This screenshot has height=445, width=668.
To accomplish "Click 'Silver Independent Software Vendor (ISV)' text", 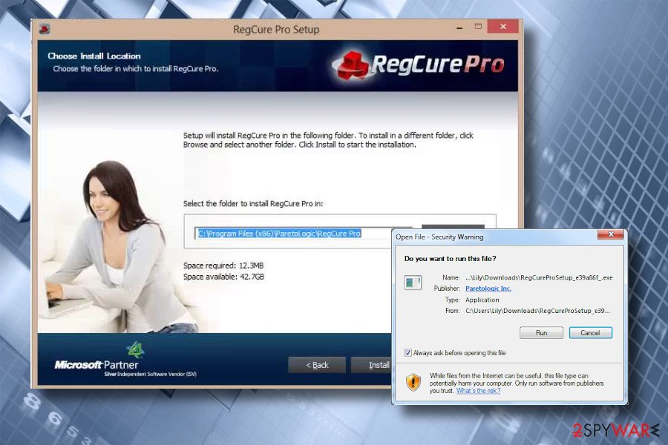I will (151, 375).
